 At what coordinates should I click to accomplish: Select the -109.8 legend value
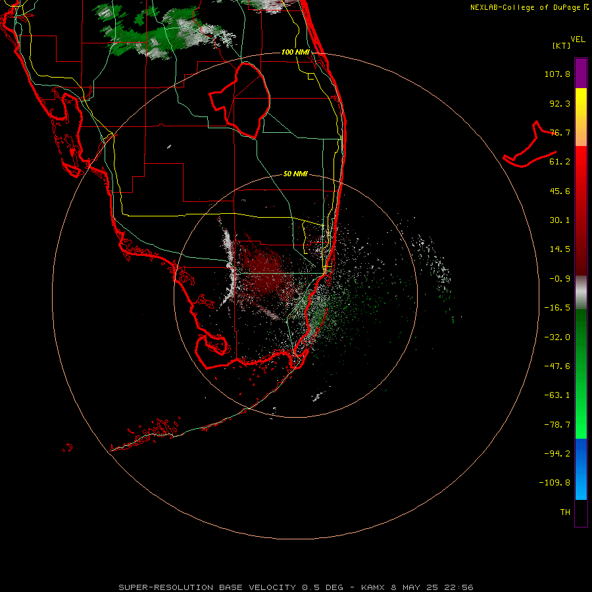pos(555,483)
